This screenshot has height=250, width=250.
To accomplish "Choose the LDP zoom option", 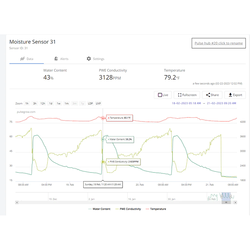I will [x=90, y=104].
